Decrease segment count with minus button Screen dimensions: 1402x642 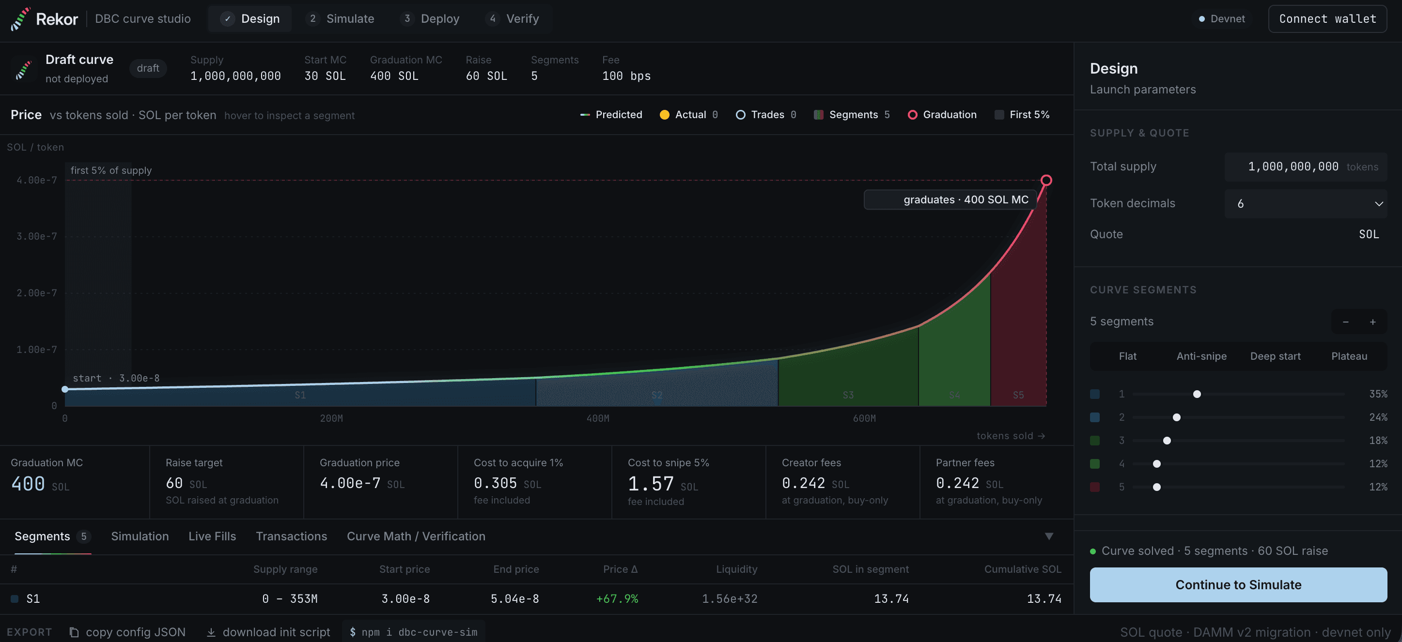click(1345, 322)
